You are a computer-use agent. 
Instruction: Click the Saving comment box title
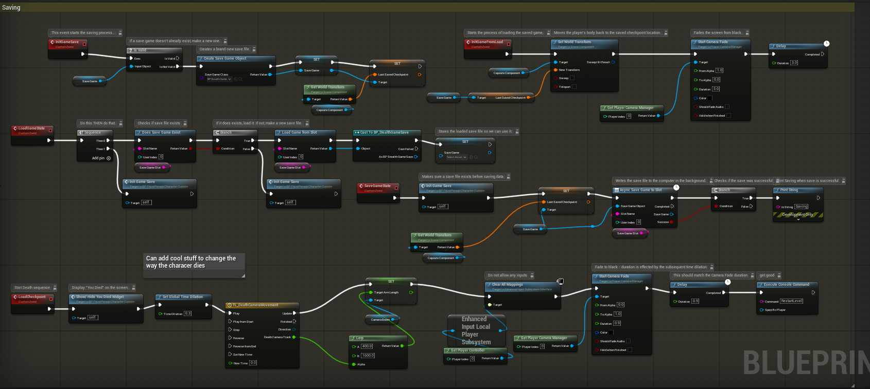tap(11, 8)
